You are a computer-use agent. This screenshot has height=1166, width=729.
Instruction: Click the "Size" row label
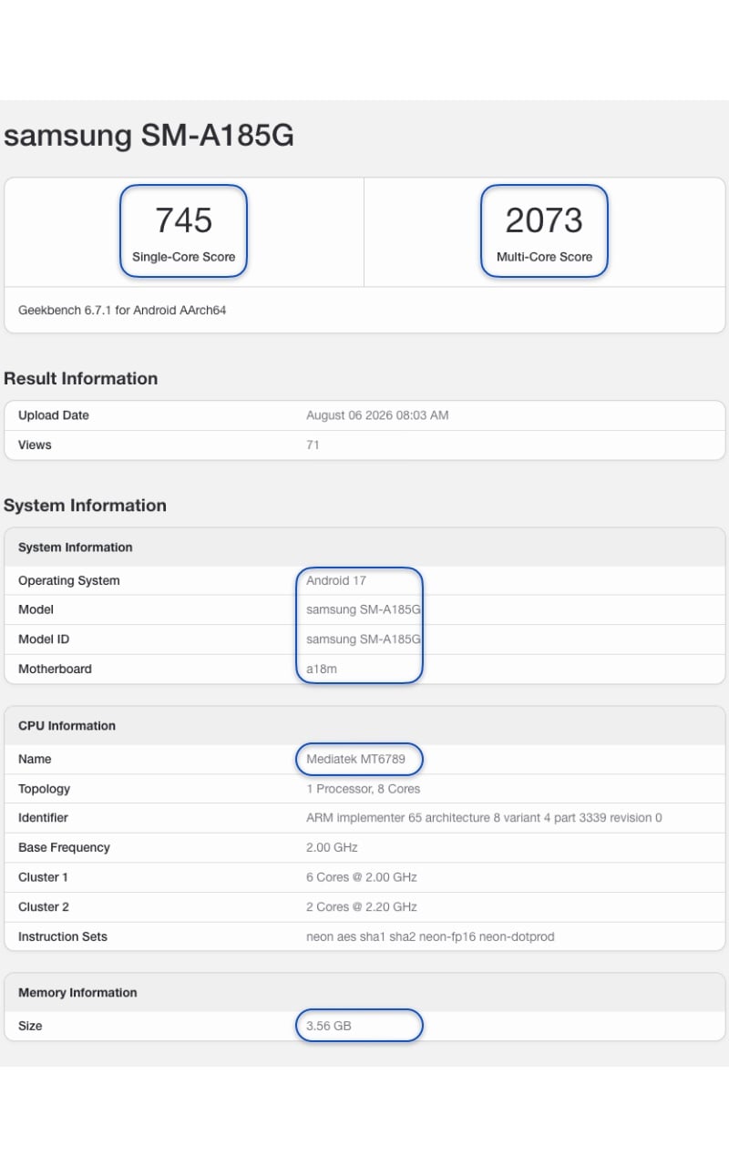[30, 1027]
